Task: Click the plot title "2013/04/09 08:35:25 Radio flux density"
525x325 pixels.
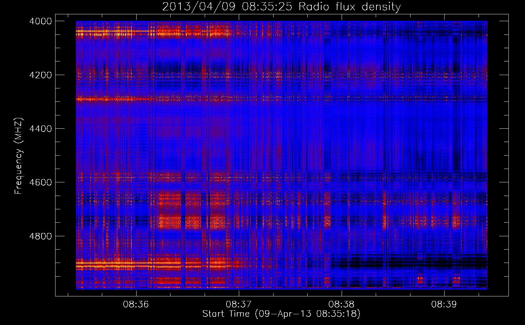Action: [281, 6]
